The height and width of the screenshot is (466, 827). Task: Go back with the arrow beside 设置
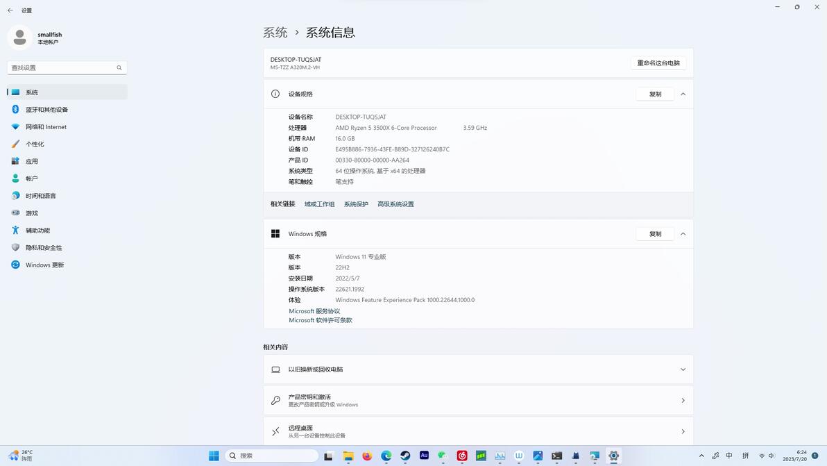point(10,10)
